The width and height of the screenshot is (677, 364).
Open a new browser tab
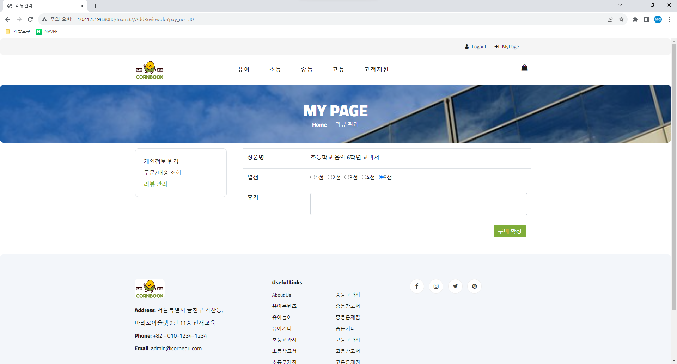(95, 6)
